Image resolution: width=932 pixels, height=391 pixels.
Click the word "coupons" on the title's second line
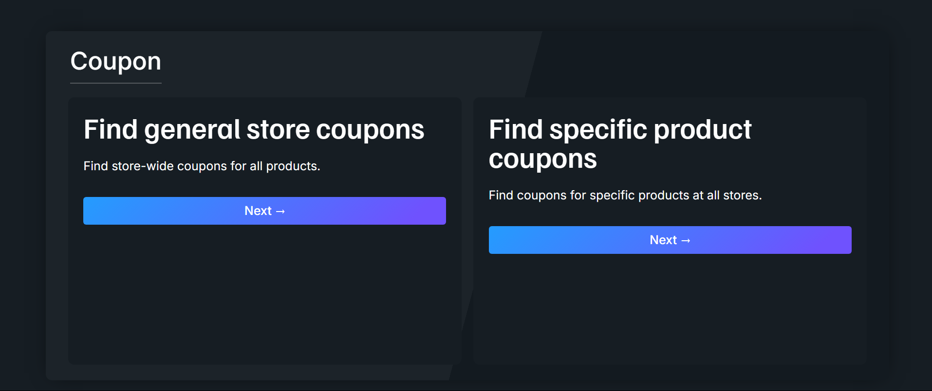542,160
